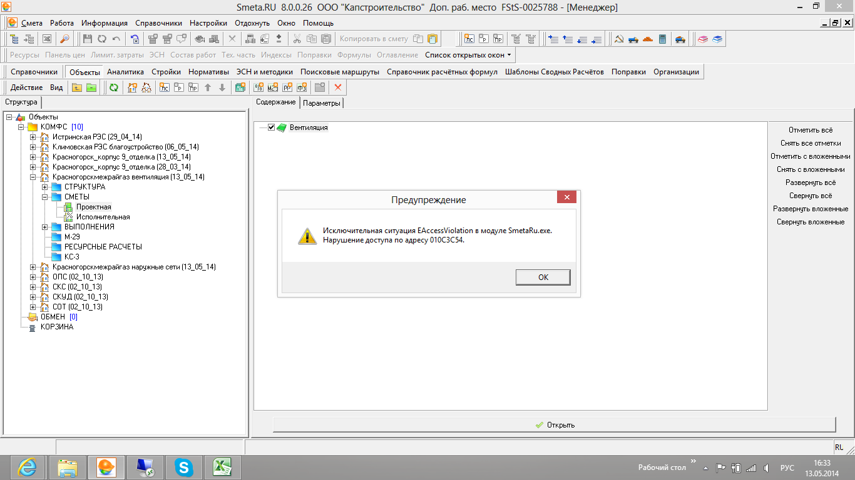This screenshot has height=480, width=855.
Task: Click Свернуть вложенные
Action: [811, 222]
